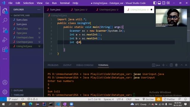Open Explorer panel more actions ellipsis
This screenshot has height=107, width=190.
click(x=39, y=10)
